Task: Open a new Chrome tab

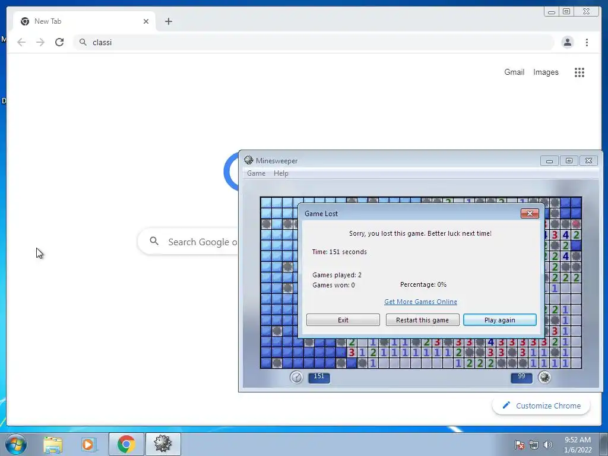Action: 168,21
